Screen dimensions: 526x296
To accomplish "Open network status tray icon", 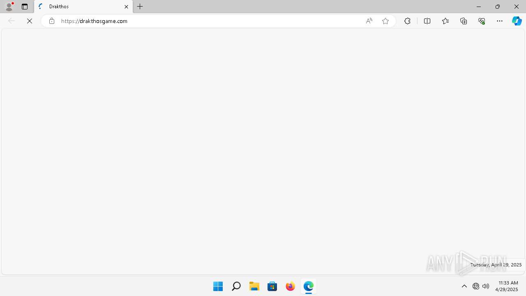I will click(x=476, y=286).
